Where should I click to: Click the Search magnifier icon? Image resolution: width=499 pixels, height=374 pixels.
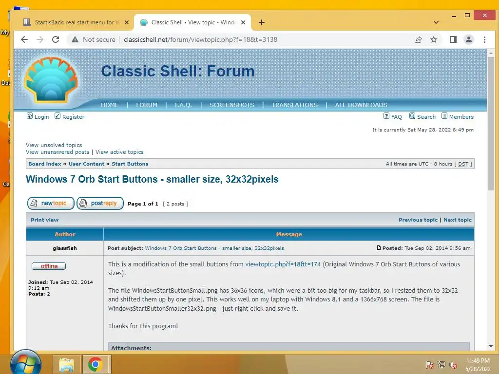click(x=412, y=116)
